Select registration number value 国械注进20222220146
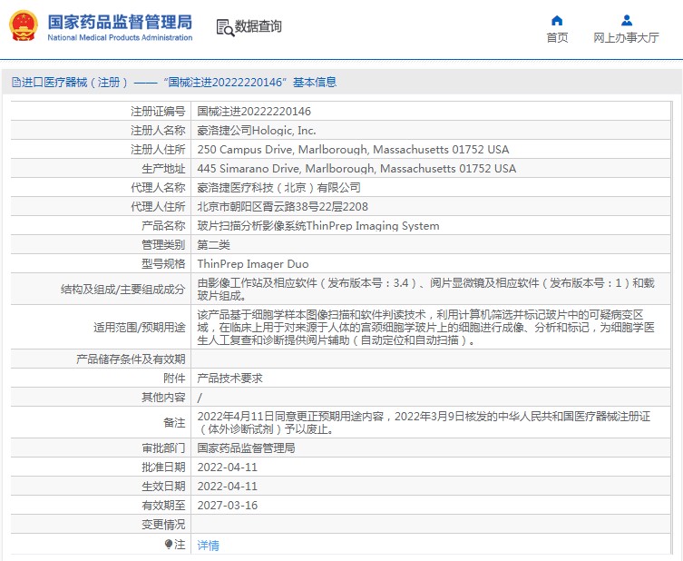 (x=254, y=111)
